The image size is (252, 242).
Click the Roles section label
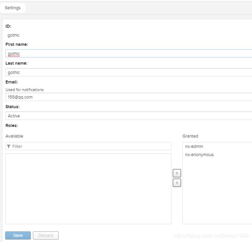[12, 125]
